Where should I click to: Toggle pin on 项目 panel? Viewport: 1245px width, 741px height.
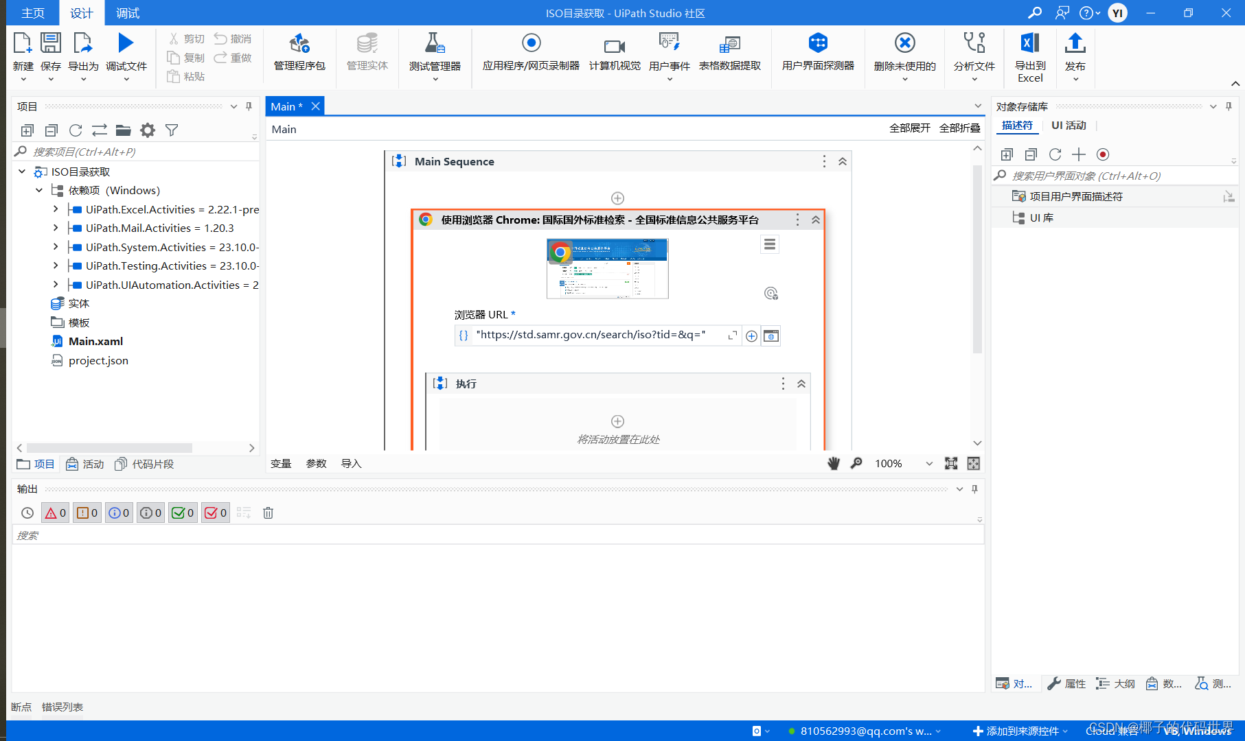click(249, 106)
